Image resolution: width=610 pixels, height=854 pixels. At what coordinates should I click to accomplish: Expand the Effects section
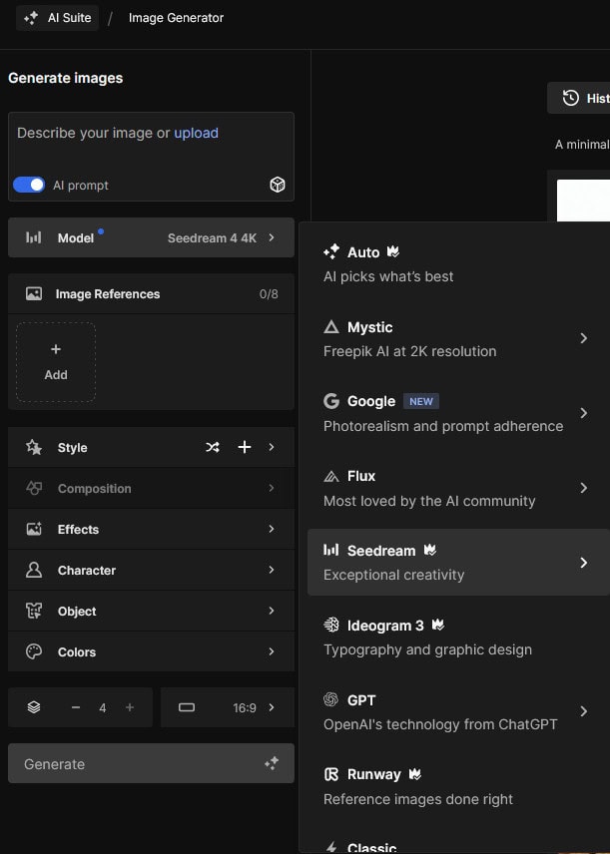tap(151, 530)
